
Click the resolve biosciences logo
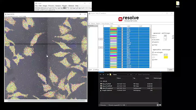coord(128,19)
